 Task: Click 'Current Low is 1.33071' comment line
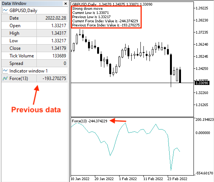(90, 13)
